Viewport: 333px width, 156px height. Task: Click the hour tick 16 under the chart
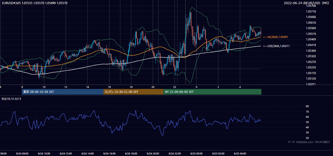(109, 87)
